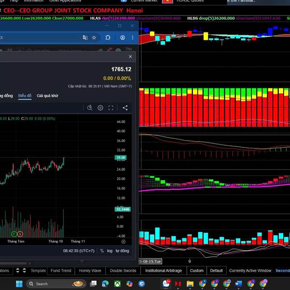Image resolution: width=290 pixels, height=290 pixels.
Task: Open Copilot from the taskbar
Action: pyautogui.click(x=129, y=284)
